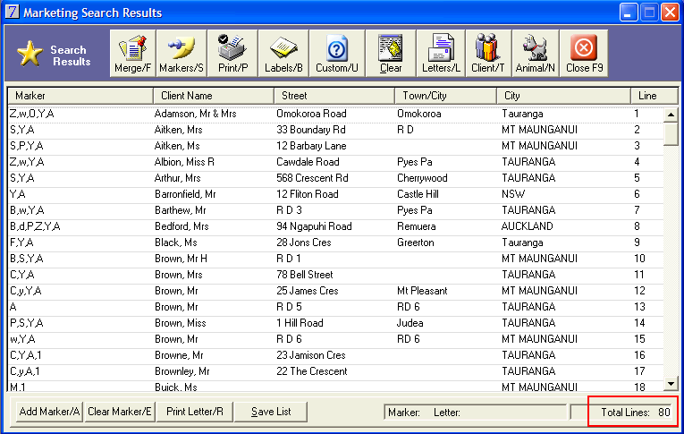Click marker P,S,Y,A

click(x=27, y=324)
